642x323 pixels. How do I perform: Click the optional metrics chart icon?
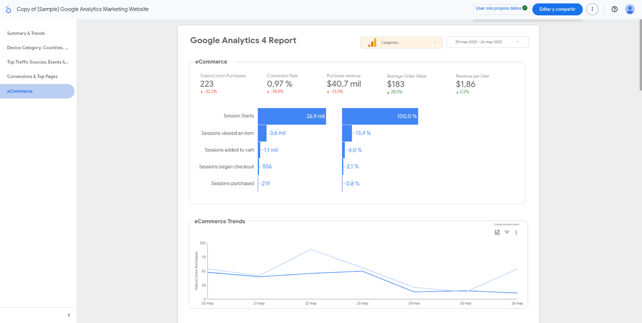click(x=497, y=232)
